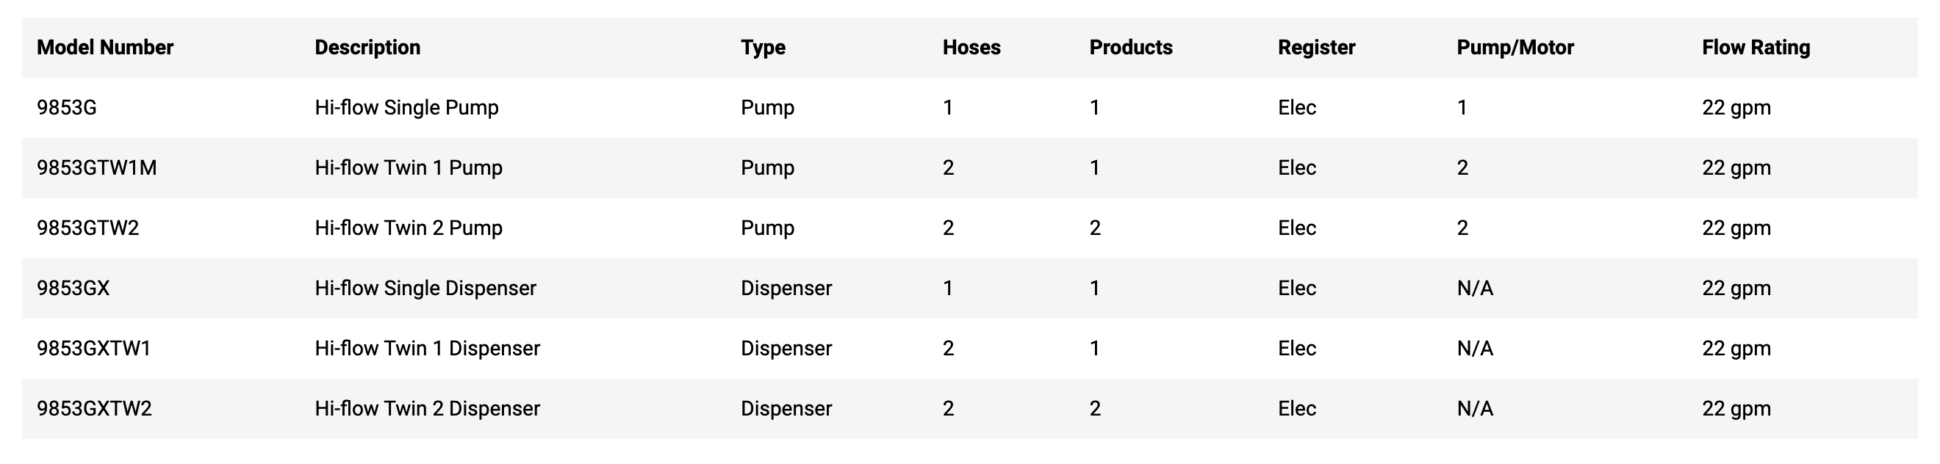Click the Hi-flow Single Pump description
This screenshot has height=464, width=1940.
[406, 107]
